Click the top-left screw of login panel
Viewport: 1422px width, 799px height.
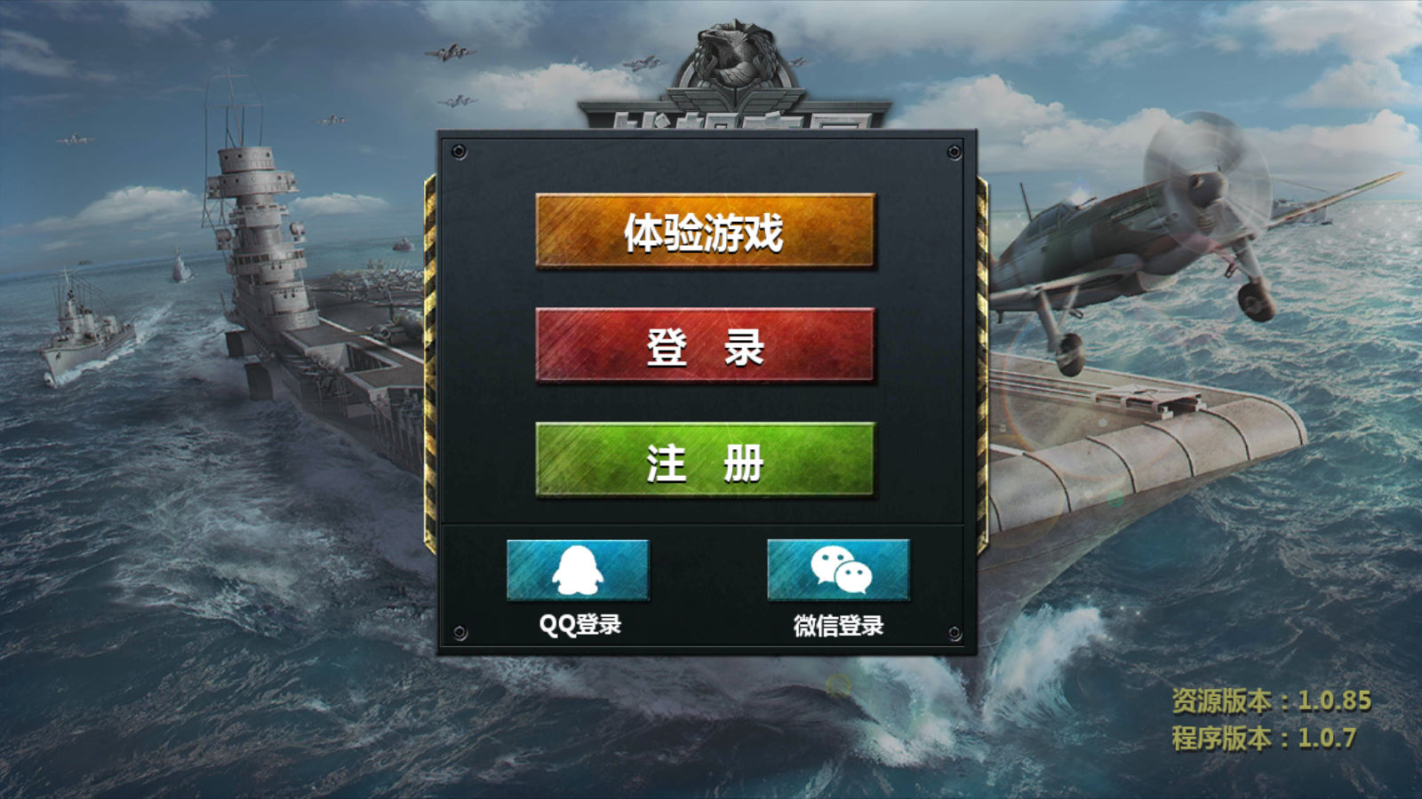click(x=459, y=152)
